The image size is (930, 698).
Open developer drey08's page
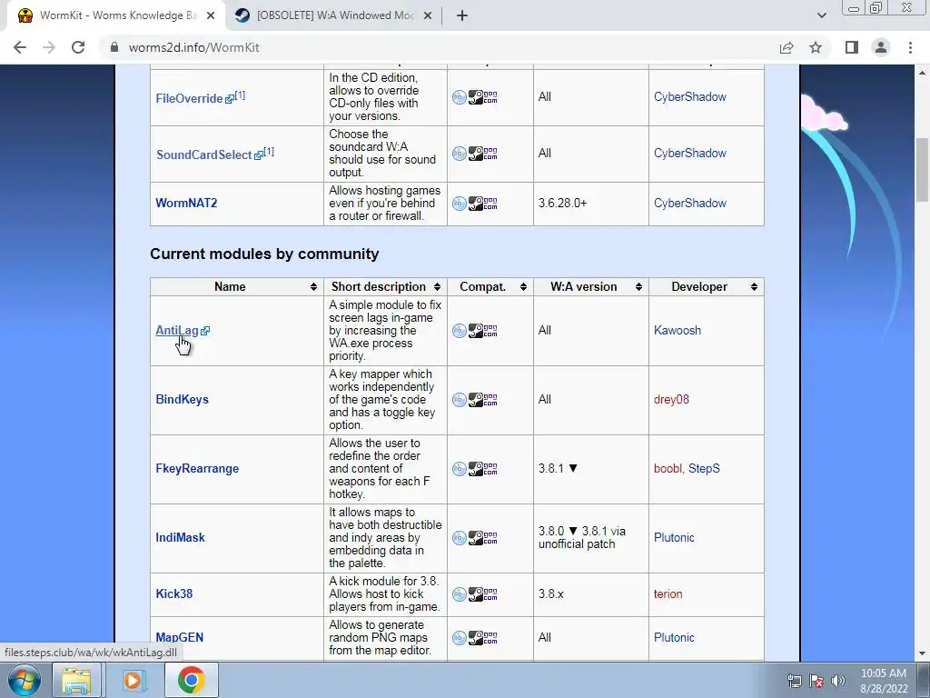[671, 400]
